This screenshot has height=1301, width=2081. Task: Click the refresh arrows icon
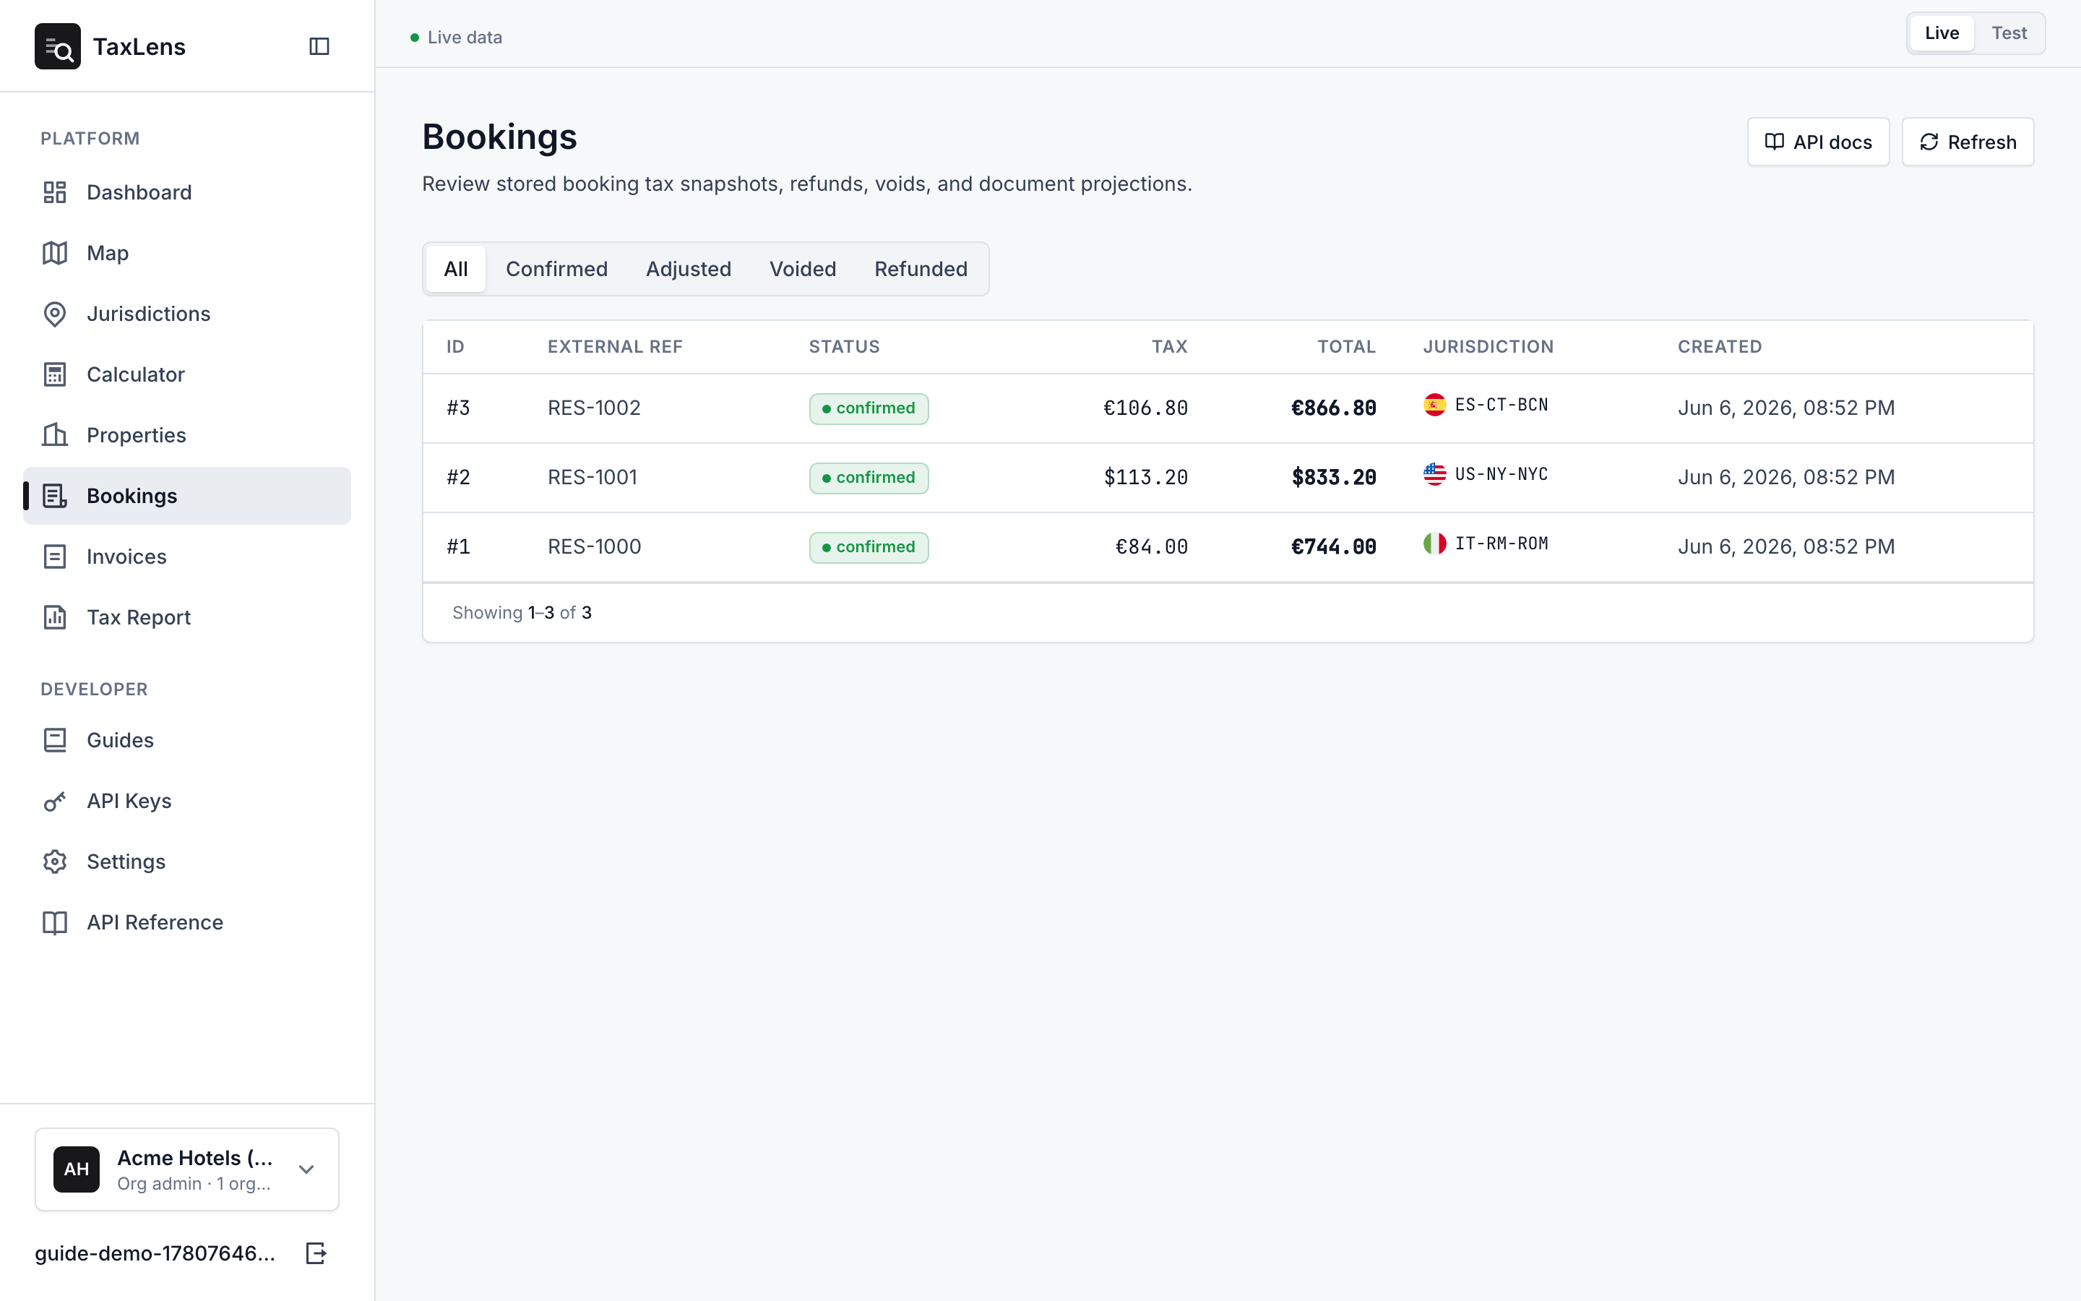click(1929, 142)
